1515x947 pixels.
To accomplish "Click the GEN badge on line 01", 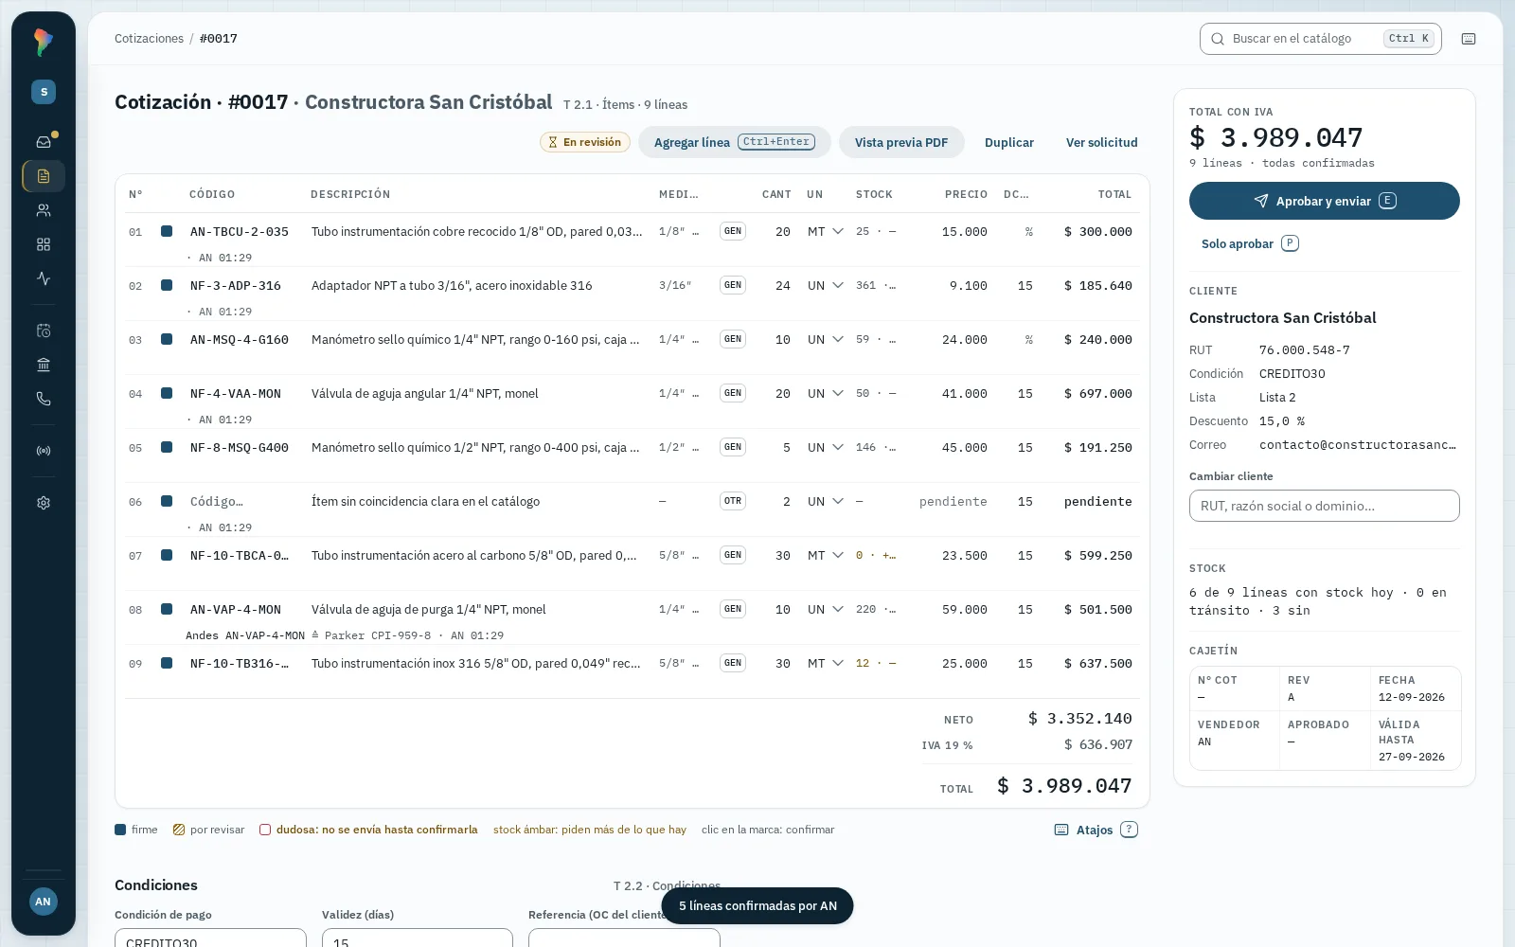I will point(733,231).
